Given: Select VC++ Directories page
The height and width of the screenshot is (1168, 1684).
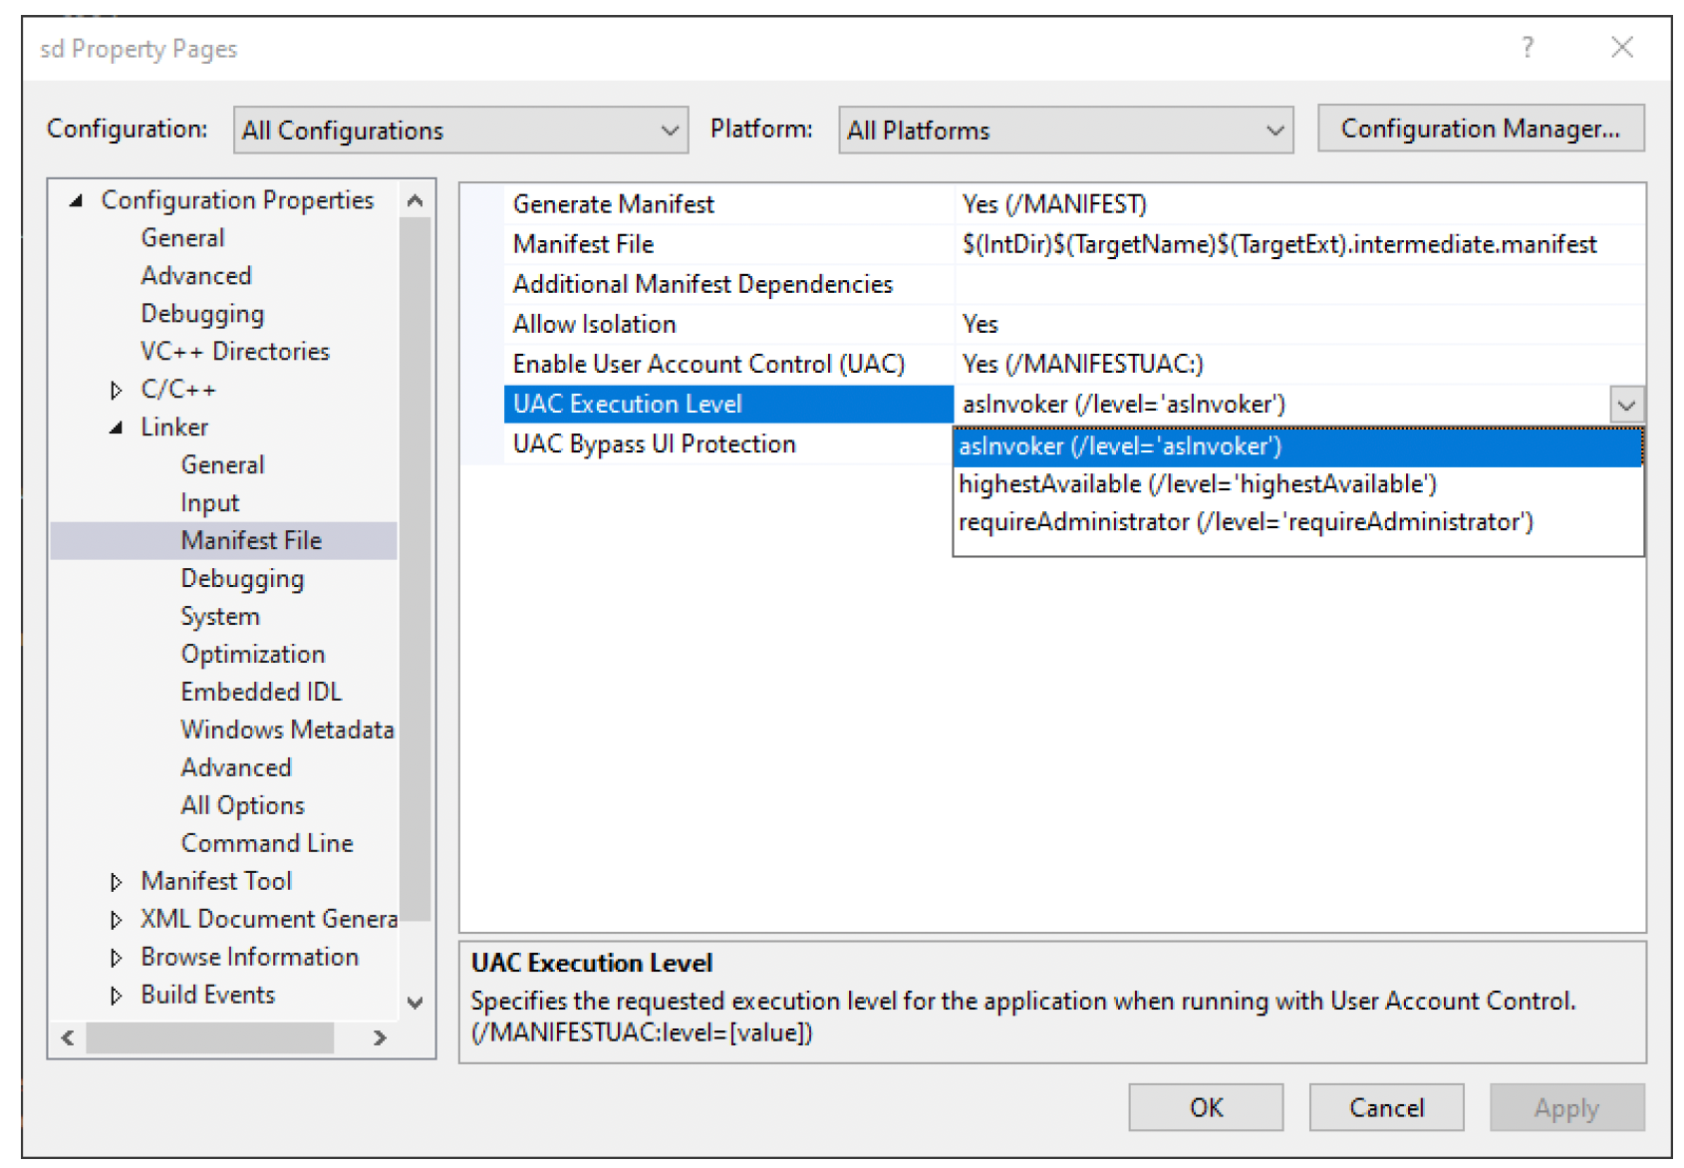Looking at the screenshot, I should tap(235, 352).
